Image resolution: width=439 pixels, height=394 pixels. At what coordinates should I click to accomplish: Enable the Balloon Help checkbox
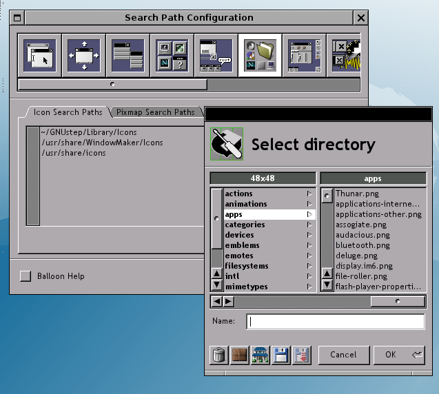click(25, 276)
